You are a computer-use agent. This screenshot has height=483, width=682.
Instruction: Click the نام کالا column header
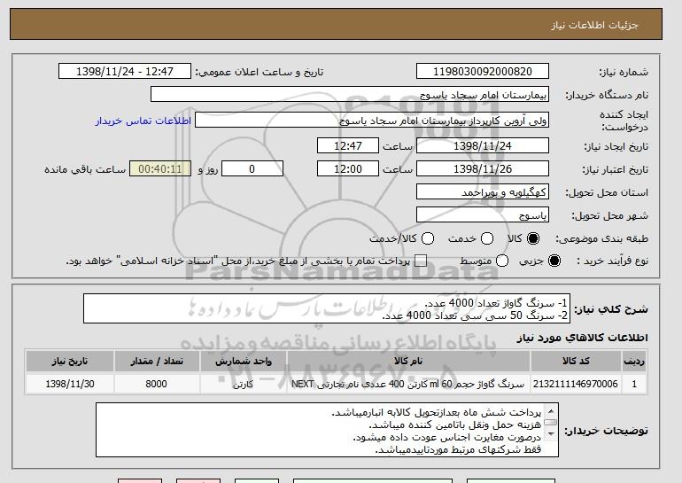click(x=408, y=362)
